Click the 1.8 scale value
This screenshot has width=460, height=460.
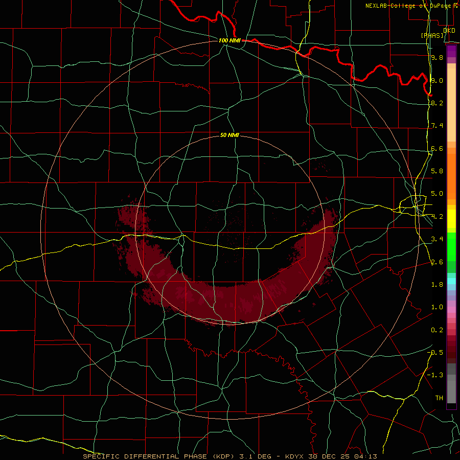(x=437, y=285)
